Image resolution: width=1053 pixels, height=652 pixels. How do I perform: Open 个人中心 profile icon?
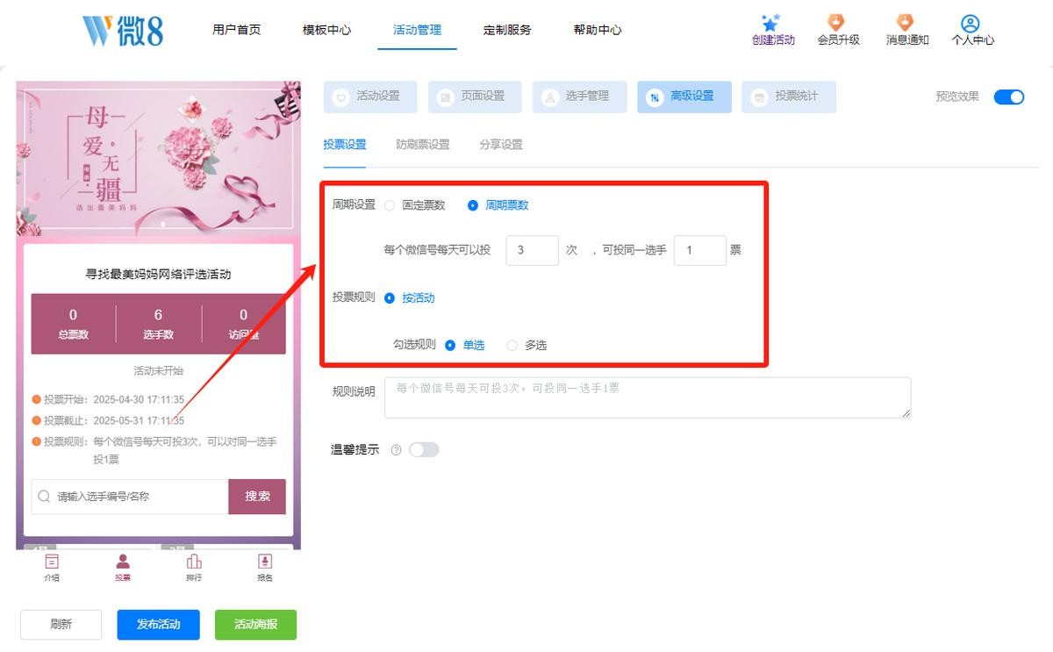coord(971,24)
